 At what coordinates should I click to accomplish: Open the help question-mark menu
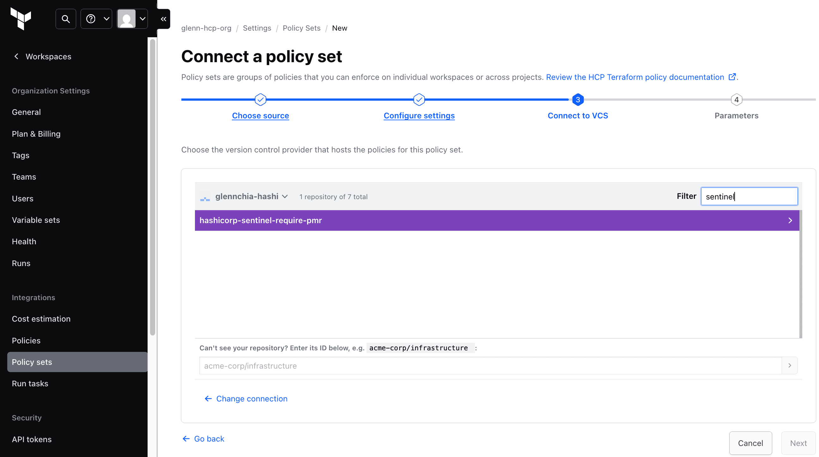96,19
